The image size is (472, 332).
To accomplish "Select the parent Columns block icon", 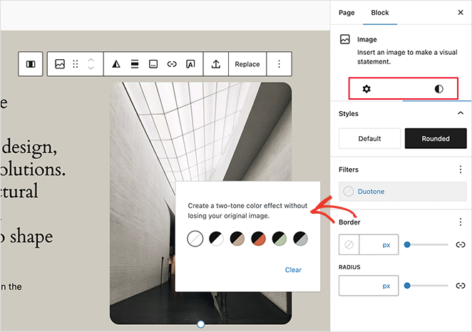I will tap(31, 64).
